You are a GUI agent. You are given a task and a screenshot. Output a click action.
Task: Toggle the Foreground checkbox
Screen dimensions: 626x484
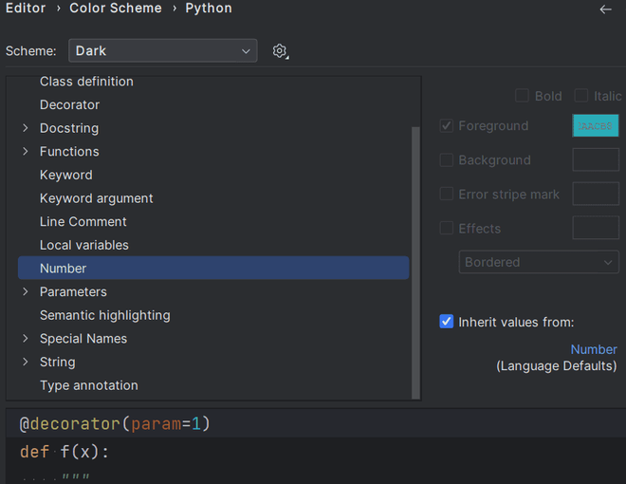(x=447, y=125)
